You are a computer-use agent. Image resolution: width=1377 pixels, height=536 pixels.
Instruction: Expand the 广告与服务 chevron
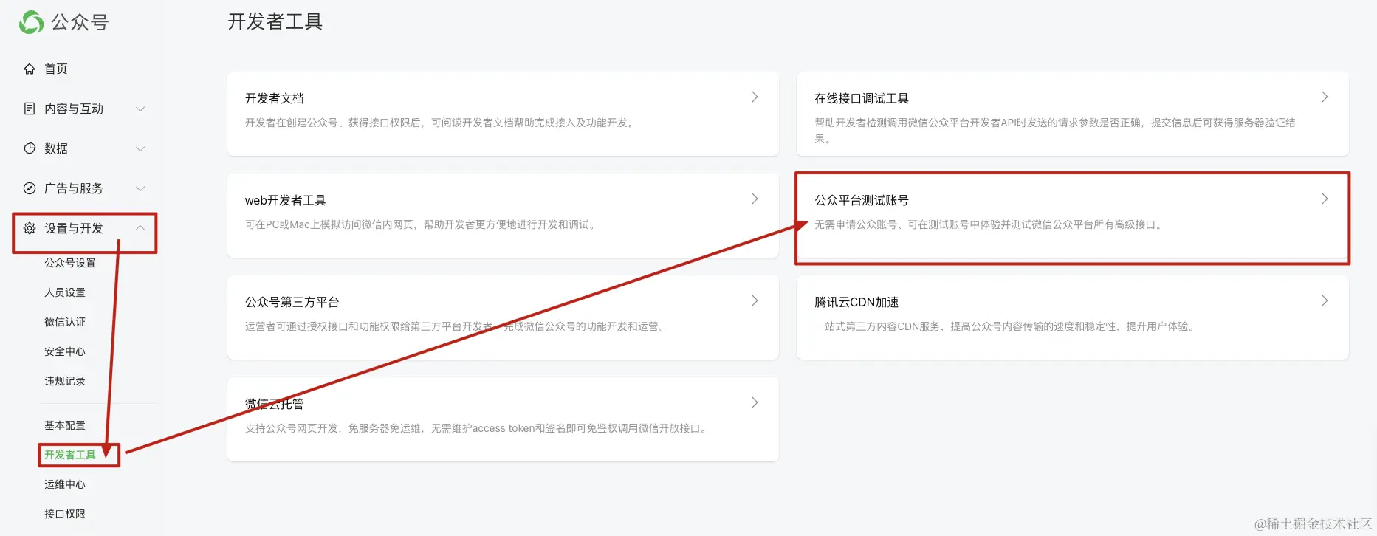click(x=140, y=188)
